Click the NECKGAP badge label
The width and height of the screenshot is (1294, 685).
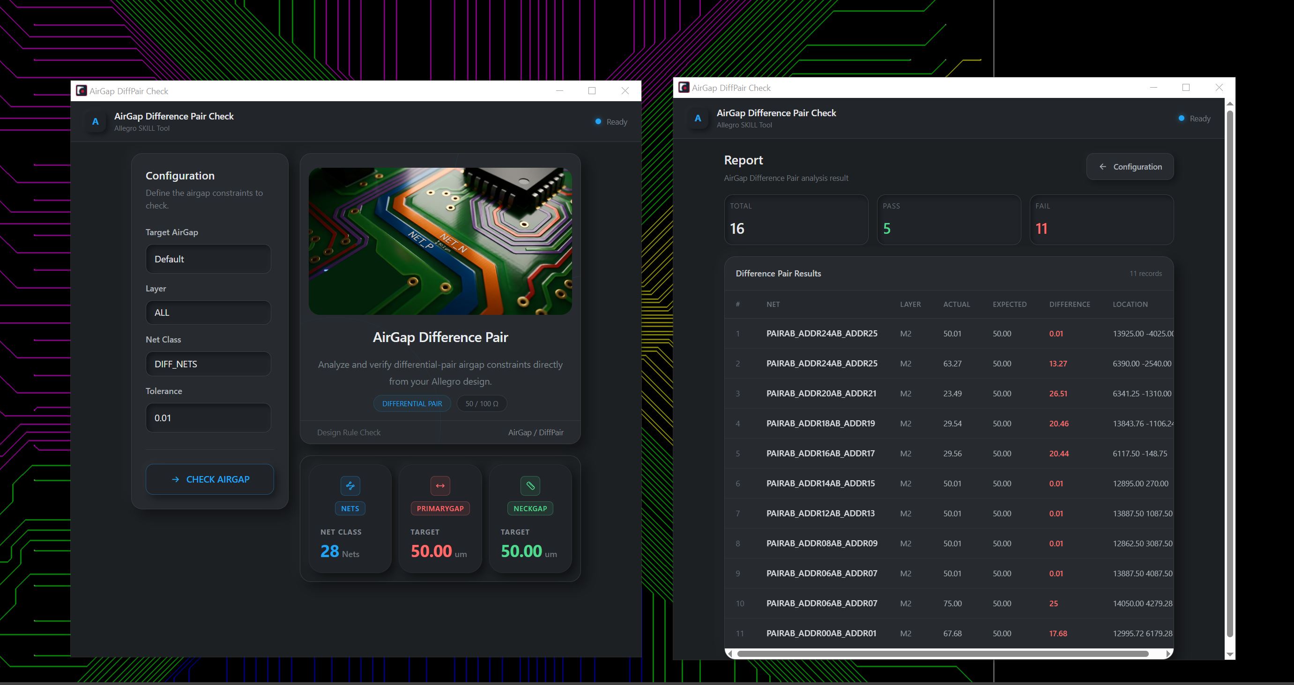coord(530,508)
